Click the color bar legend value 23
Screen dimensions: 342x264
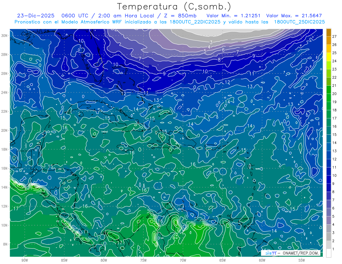(334, 69)
